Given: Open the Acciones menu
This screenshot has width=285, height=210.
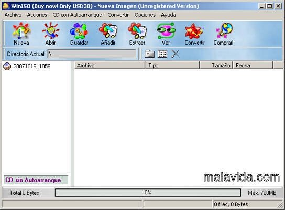Looking at the screenshot, I should click(37, 15).
